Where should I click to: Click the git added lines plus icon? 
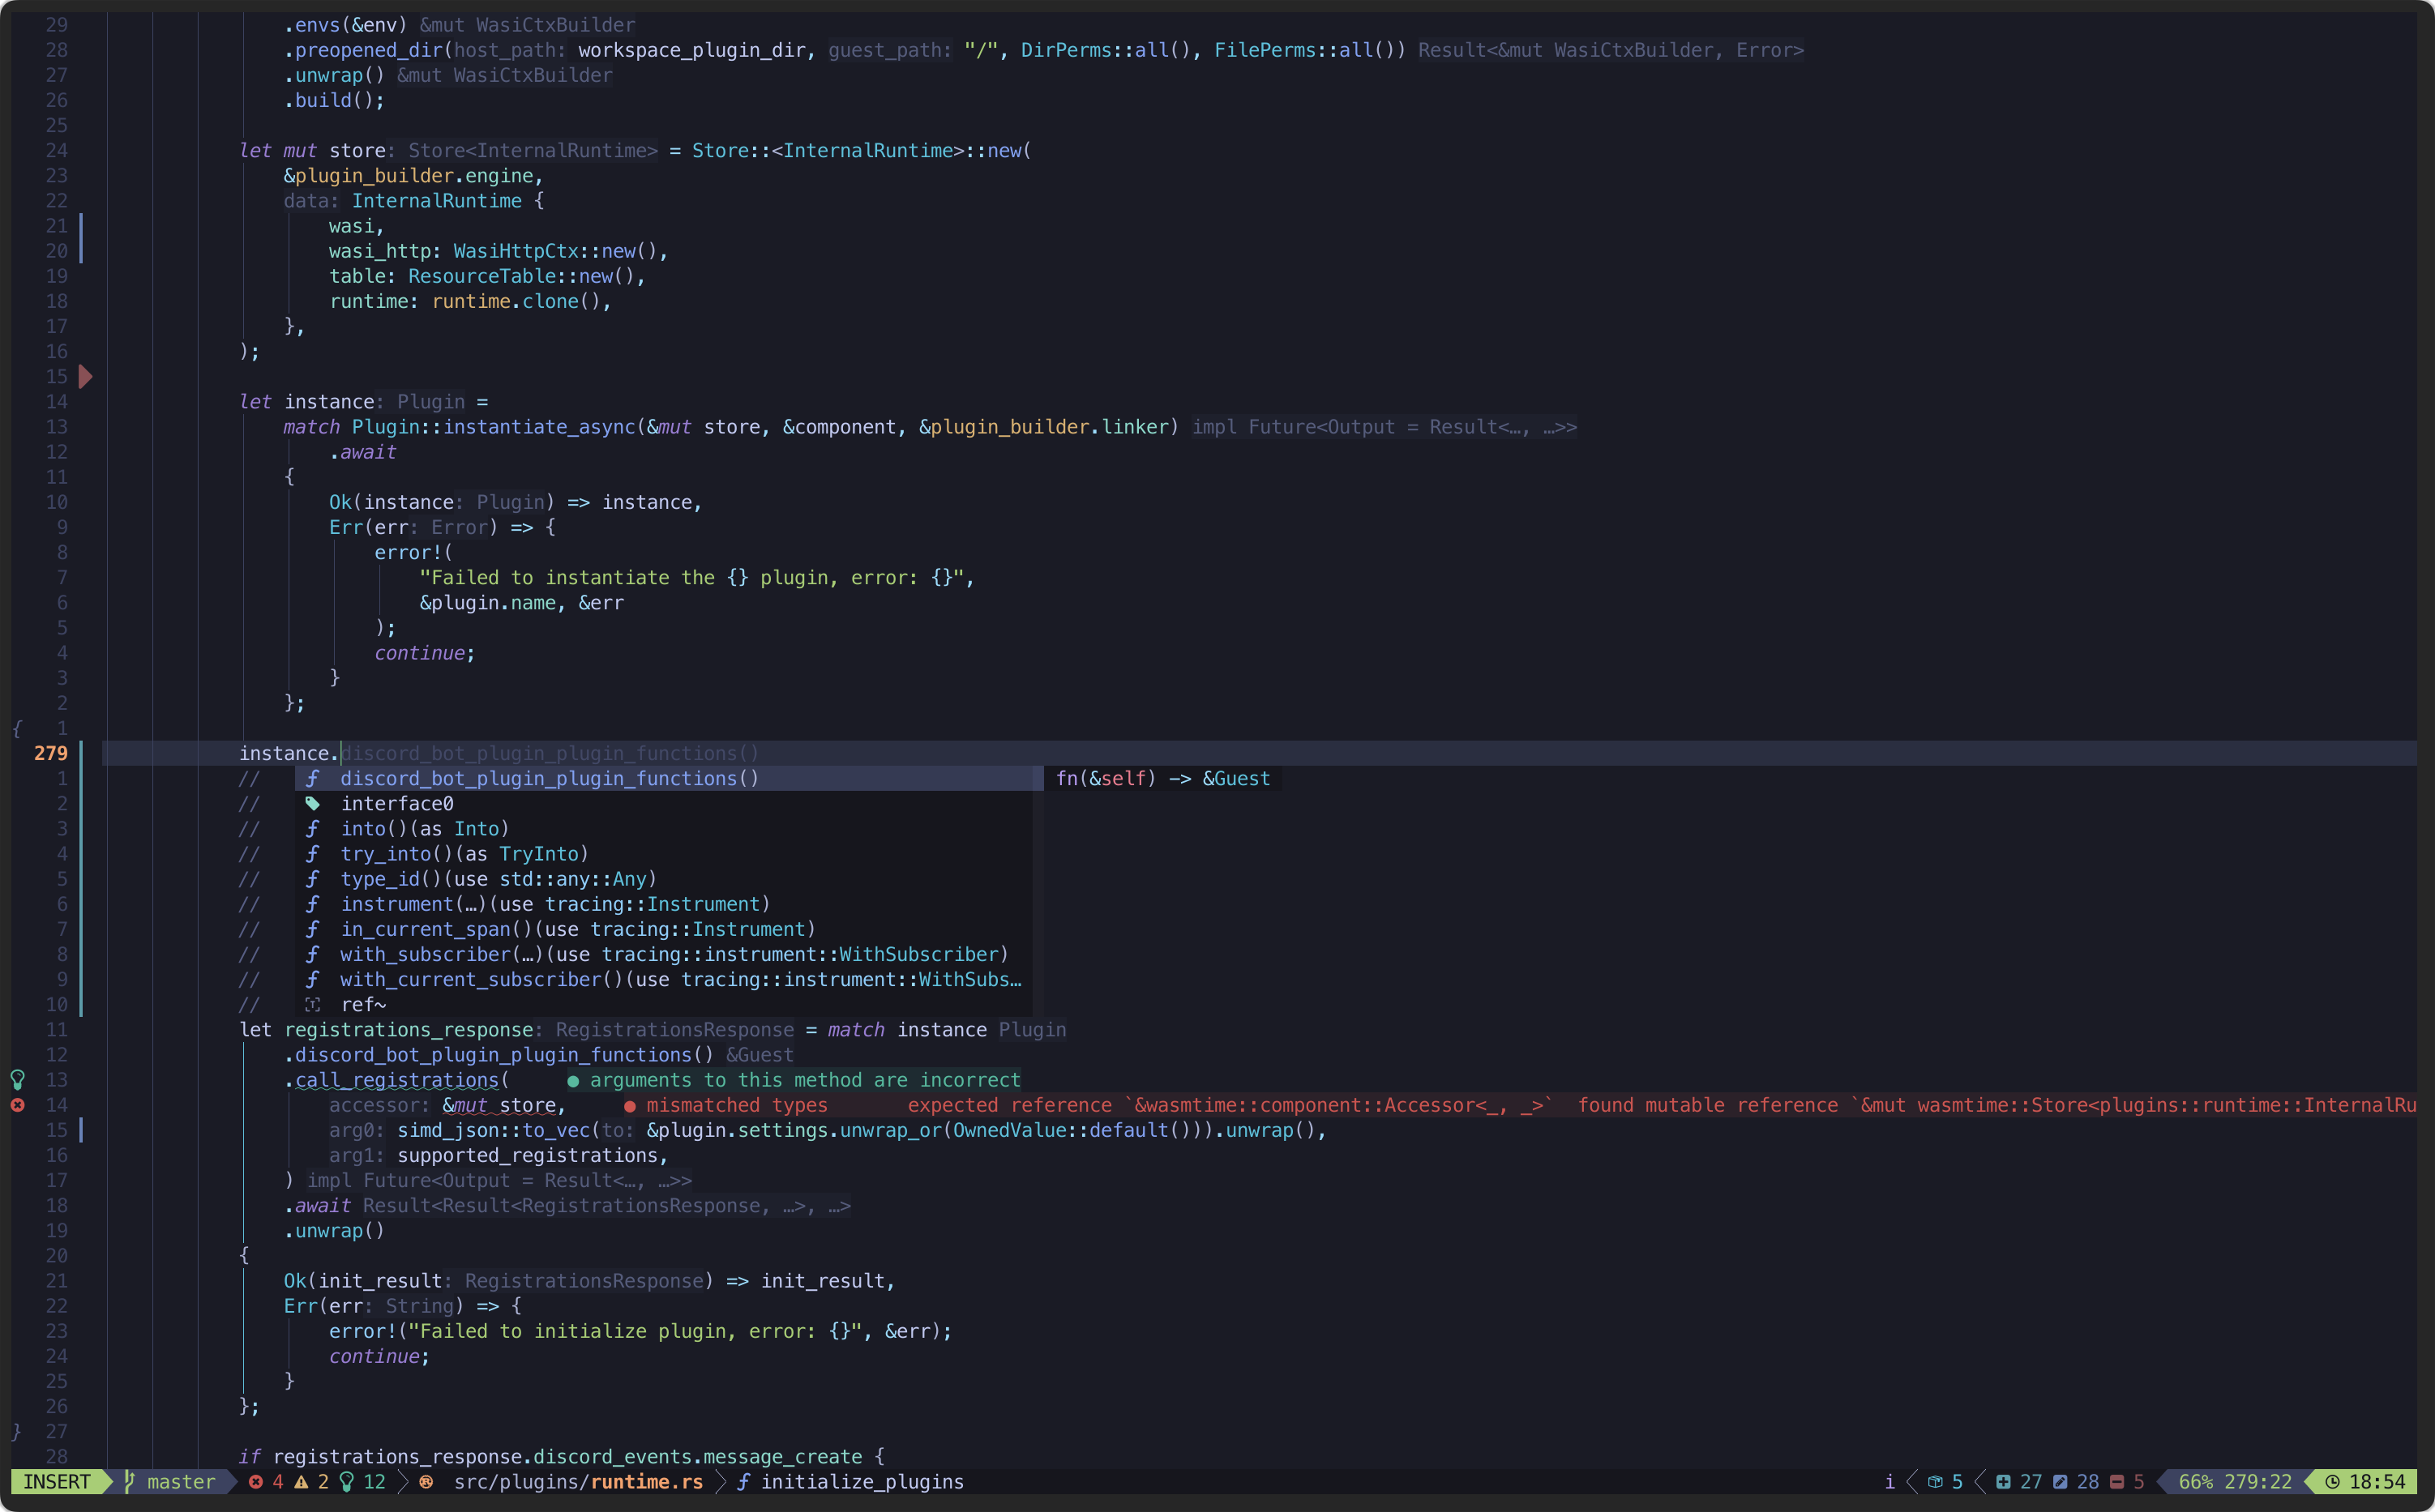tap(2003, 1482)
